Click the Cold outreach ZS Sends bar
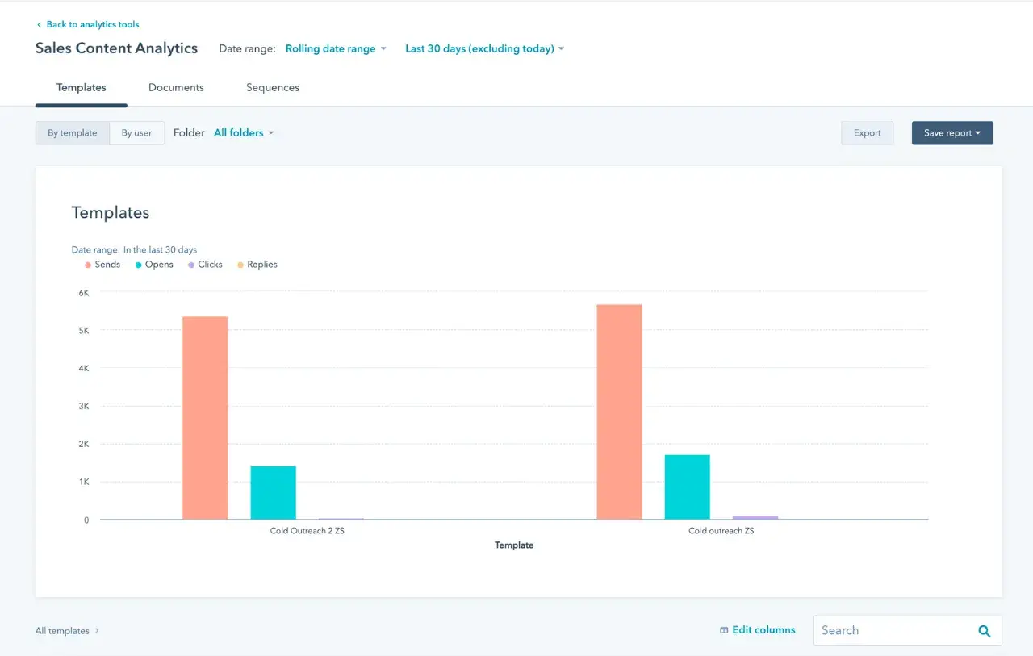Viewport: 1033px width, 656px height. (x=619, y=412)
